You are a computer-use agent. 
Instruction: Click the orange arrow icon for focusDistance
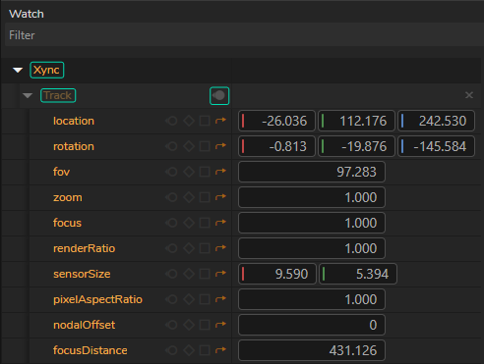click(220, 350)
